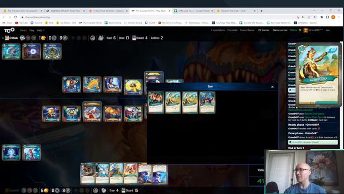Click opponent's first creature in battleline
Image resolution: width=344 pixels, height=194 pixels.
click(x=71, y=85)
